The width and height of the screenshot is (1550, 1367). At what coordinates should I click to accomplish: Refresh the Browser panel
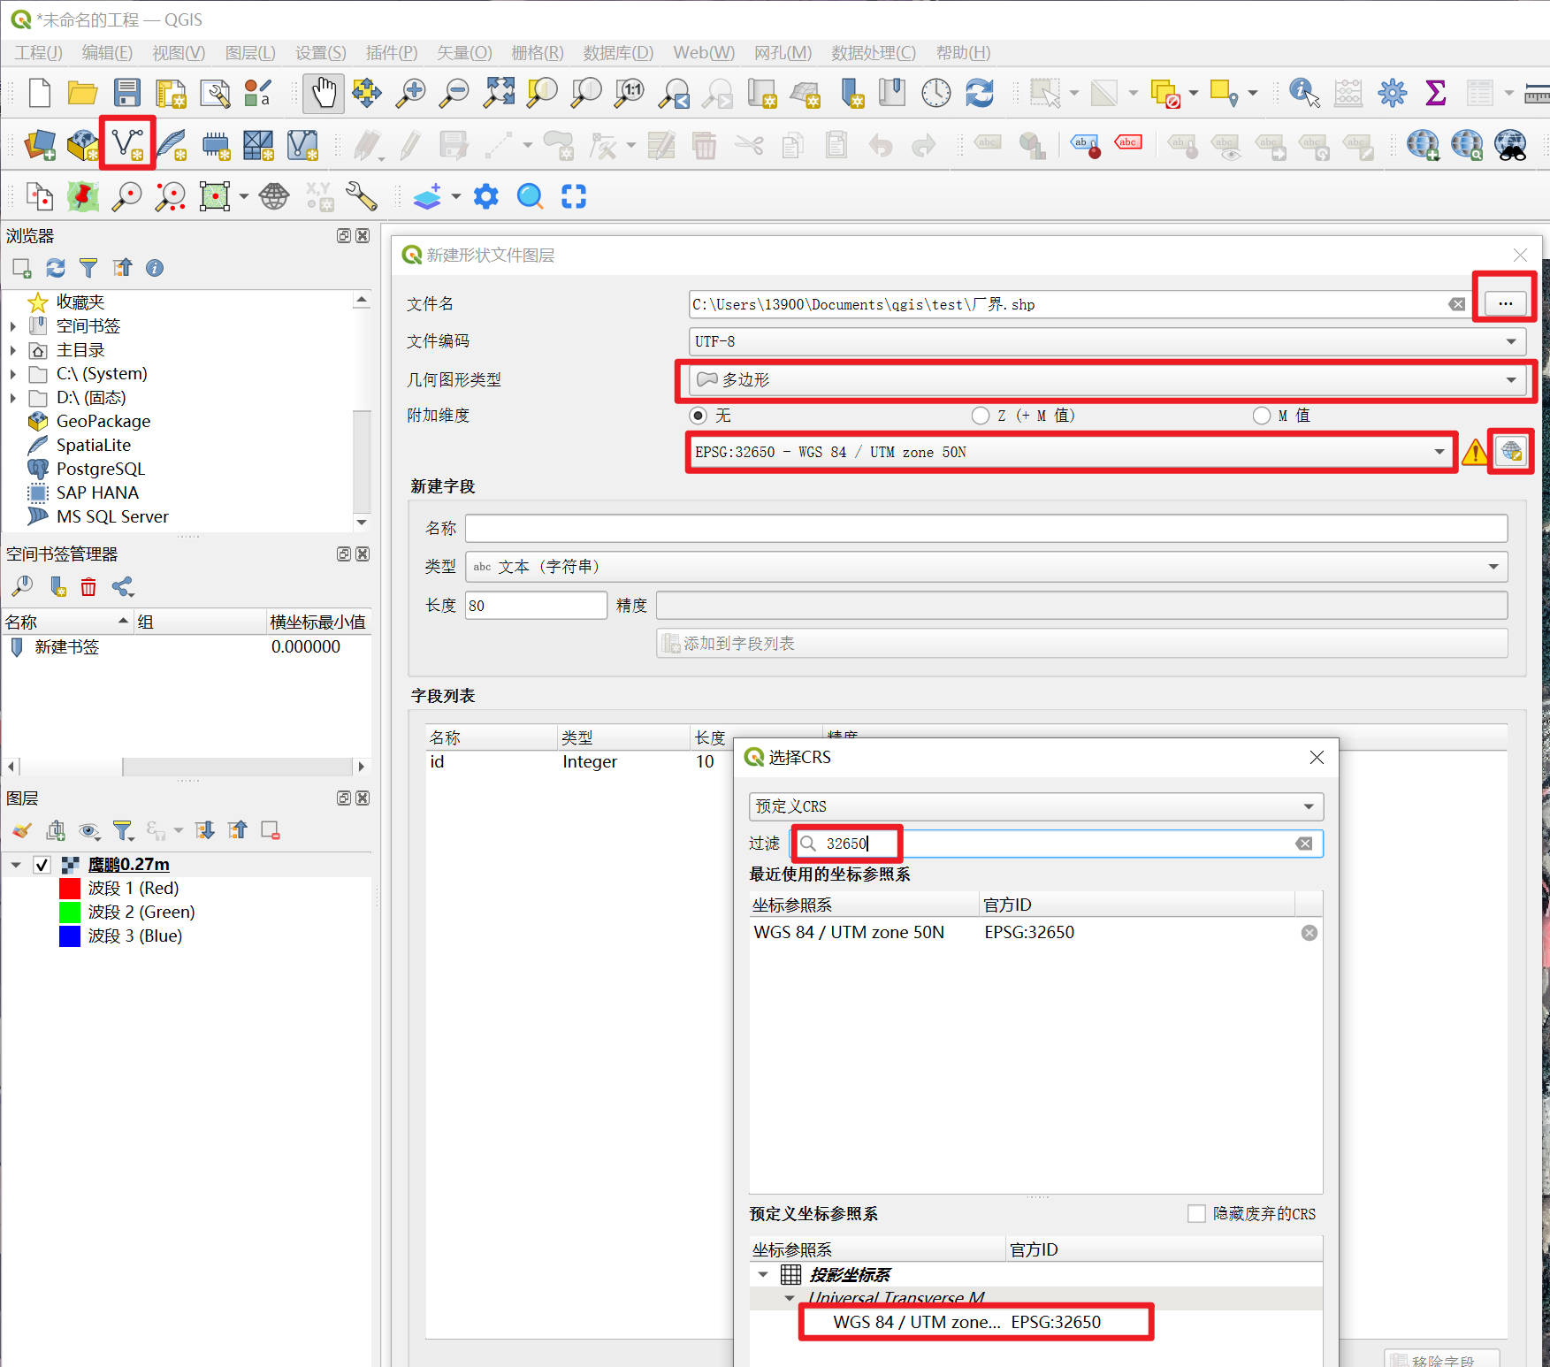[x=55, y=268]
